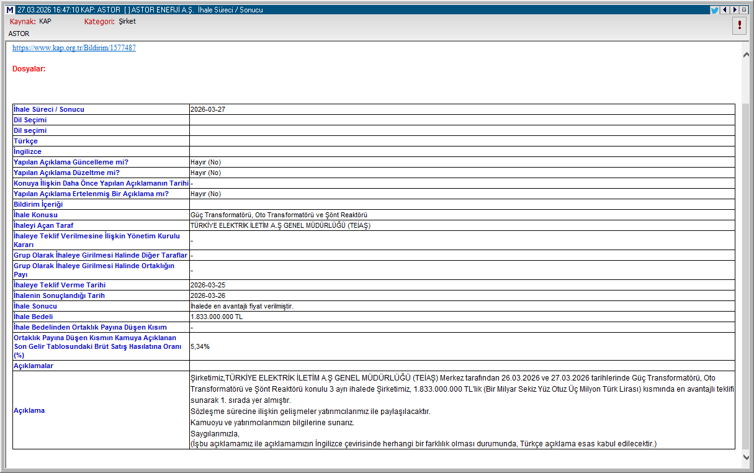Go to next news with right arrow
Viewport: 754px width, 473px height.
click(734, 10)
